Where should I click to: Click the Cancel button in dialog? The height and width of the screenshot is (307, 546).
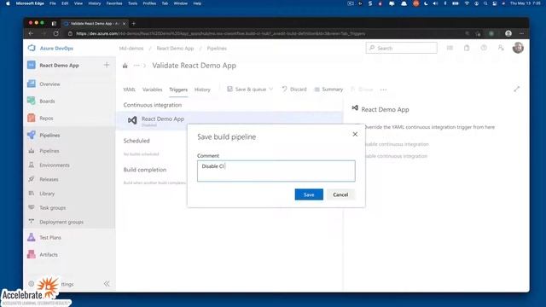340,194
